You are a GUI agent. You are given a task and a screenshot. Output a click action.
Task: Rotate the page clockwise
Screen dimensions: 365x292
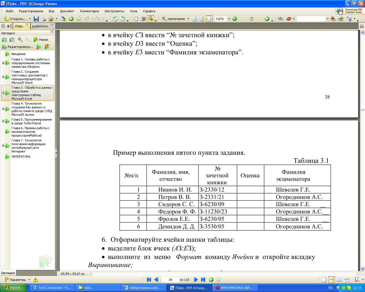pos(123,19)
